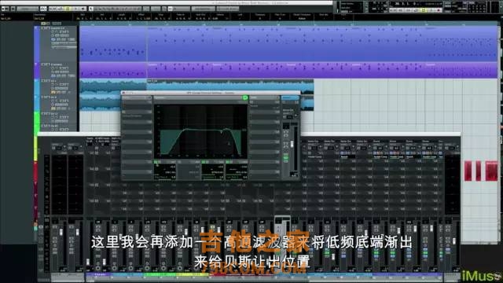The height and width of the screenshot is (283, 503).
Task: Toggle EQ band 4 green enable button
Action: pos(227,163)
